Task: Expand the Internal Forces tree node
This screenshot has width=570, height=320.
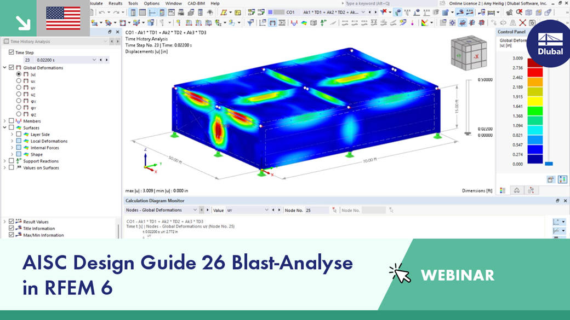Action: click(x=12, y=148)
